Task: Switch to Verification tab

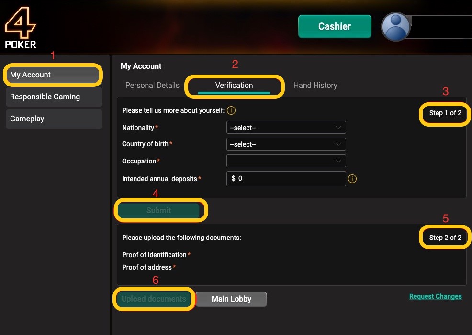Action: (x=234, y=86)
